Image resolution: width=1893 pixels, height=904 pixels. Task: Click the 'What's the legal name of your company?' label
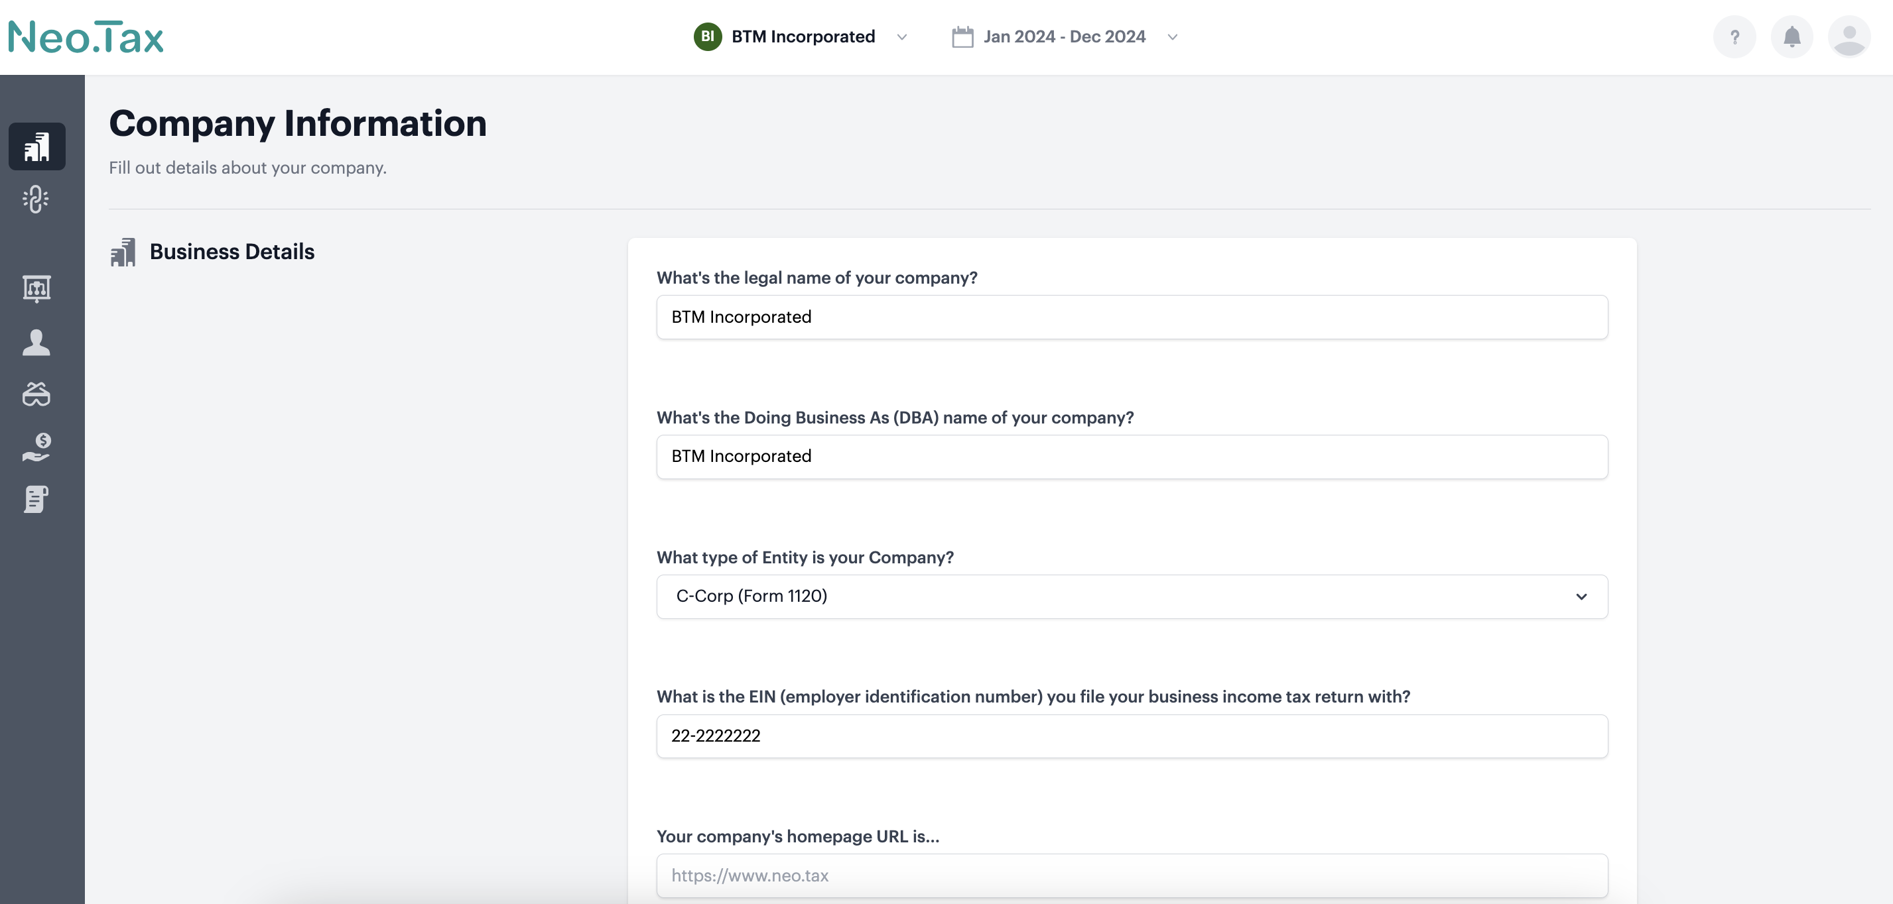[x=816, y=278]
